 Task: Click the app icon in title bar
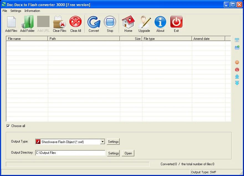tap(4, 4)
